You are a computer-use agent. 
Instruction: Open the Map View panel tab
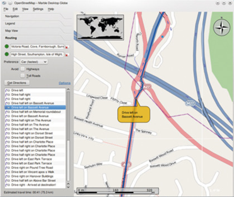tap(12, 30)
